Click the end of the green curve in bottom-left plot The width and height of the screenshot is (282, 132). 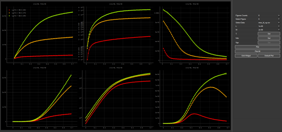[71, 75]
